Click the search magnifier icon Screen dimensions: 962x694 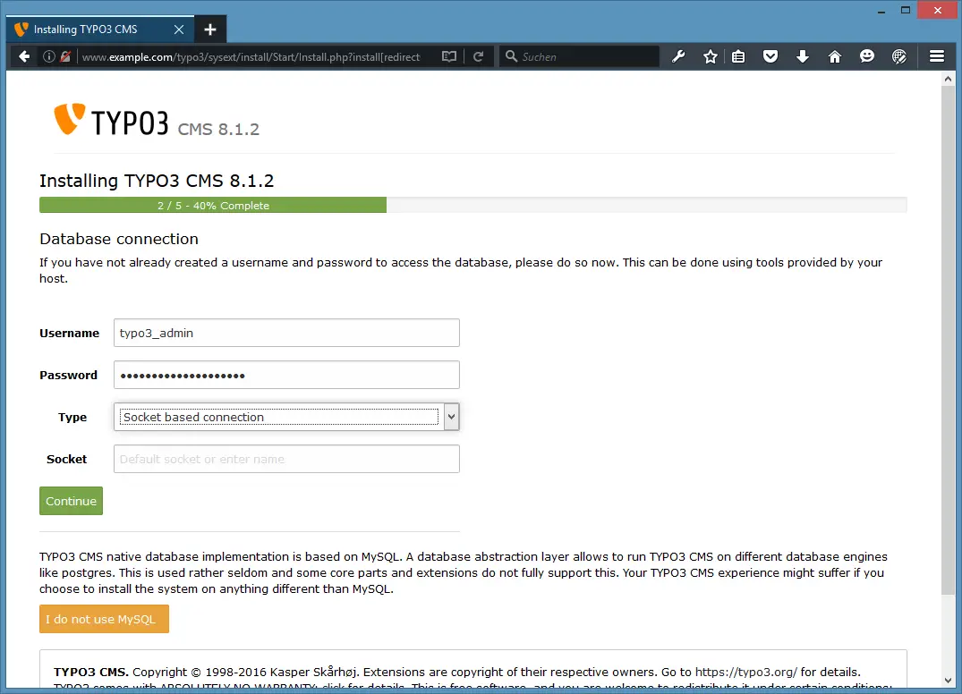(x=511, y=57)
